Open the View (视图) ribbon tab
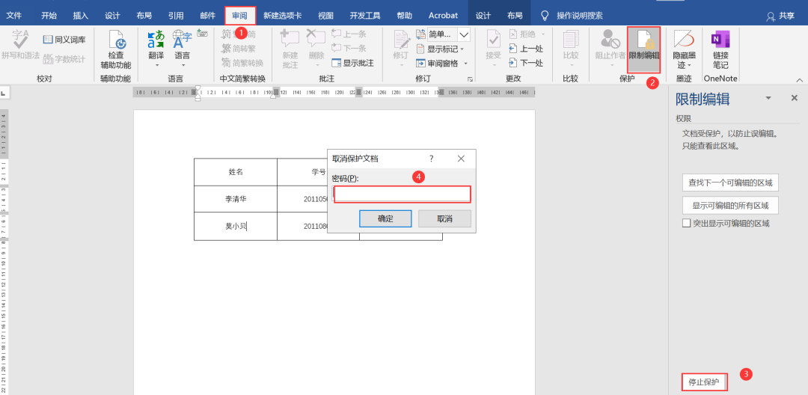808x395 pixels. click(x=325, y=15)
